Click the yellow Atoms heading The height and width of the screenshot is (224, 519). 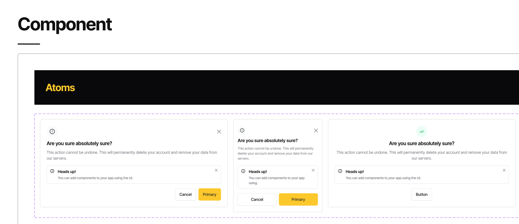point(60,88)
